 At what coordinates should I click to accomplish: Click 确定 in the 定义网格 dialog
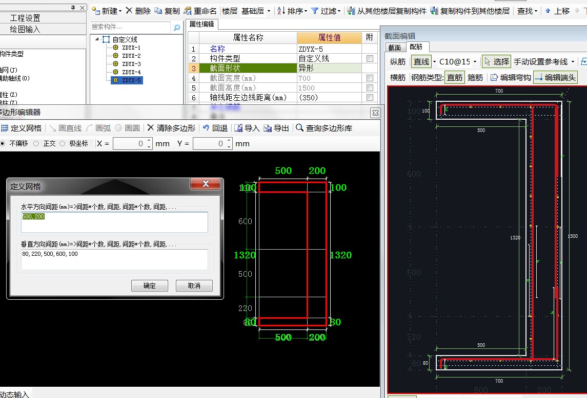tap(150, 285)
